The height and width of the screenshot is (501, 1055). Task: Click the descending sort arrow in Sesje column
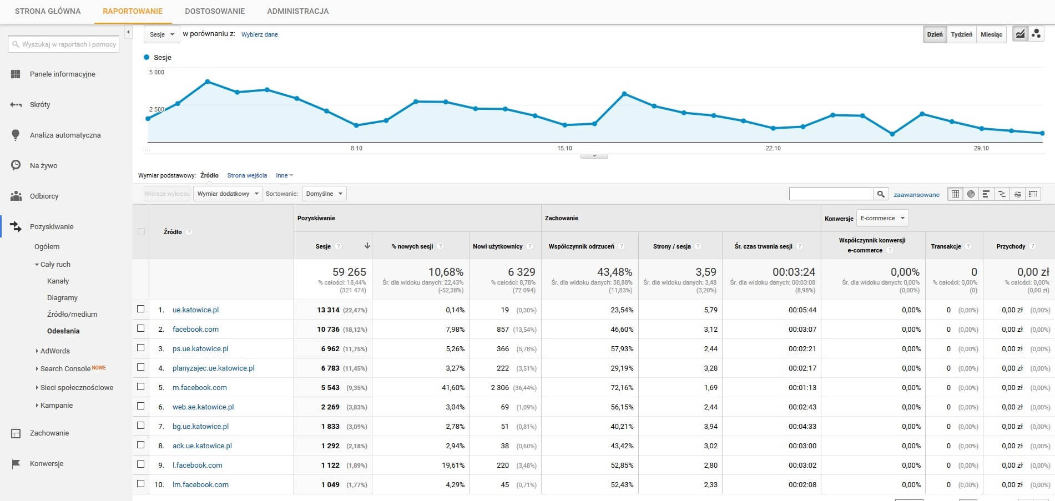click(x=367, y=246)
